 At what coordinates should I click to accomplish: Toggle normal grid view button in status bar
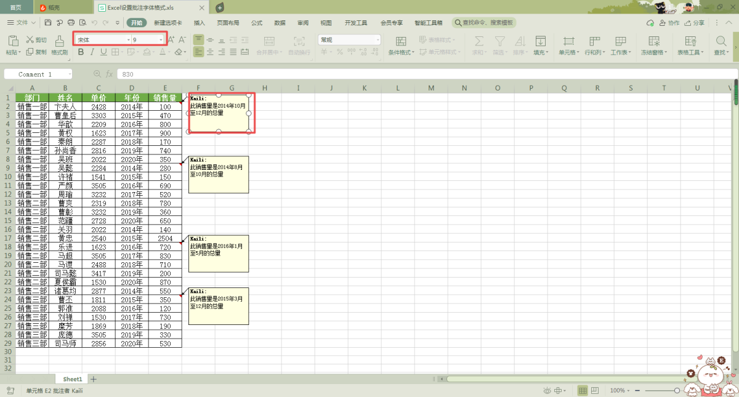tap(583, 391)
